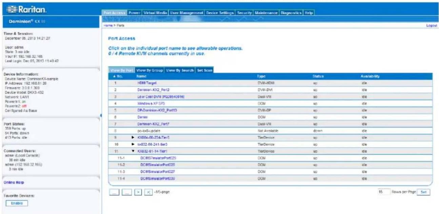The width and height of the screenshot is (439, 214).
Task: Switch to the Set Scan tab
Action: pyautogui.click(x=204, y=70)
